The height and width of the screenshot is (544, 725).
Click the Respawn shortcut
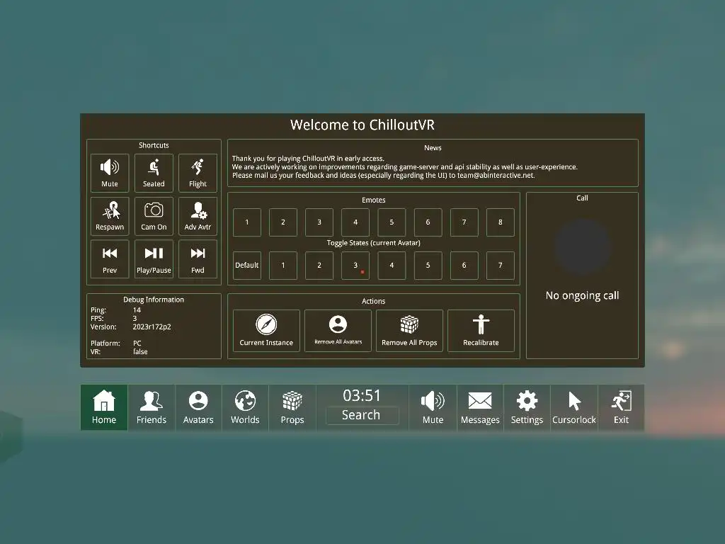110,216
